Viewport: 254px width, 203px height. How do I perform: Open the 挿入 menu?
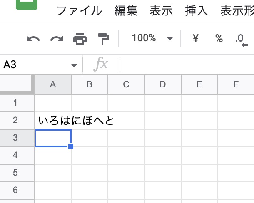(x=197, y=11)
